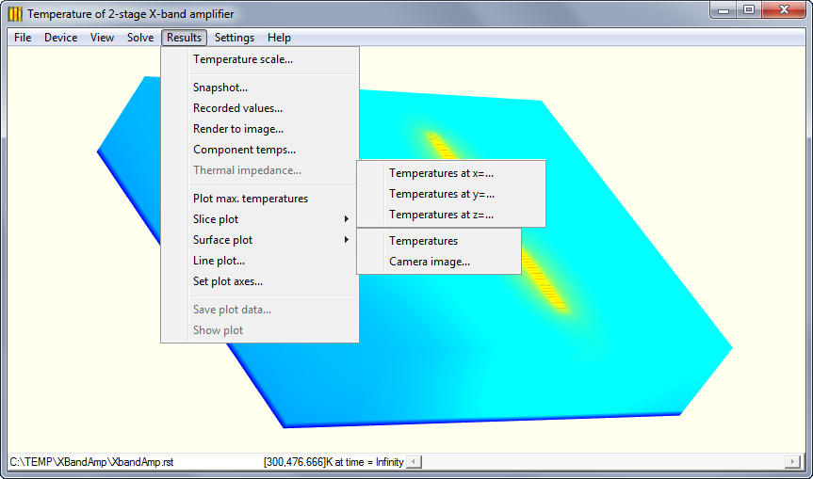Click the time scrollbar right arrow
The width and height of the screenshot is (813, 479).
(792, 462)
